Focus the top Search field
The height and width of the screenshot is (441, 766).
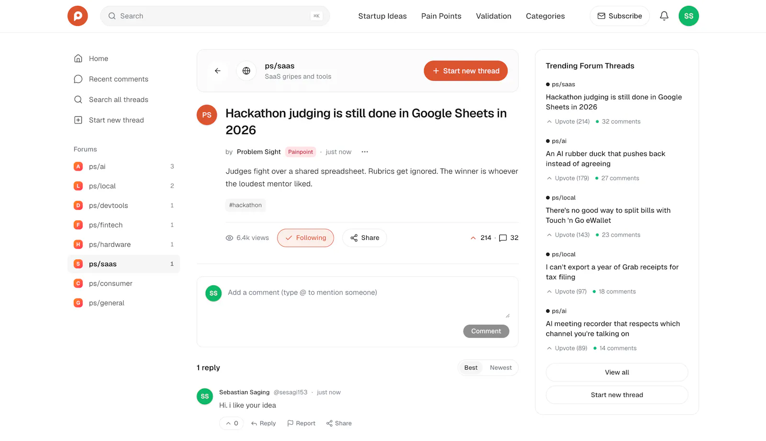[215, 16]
